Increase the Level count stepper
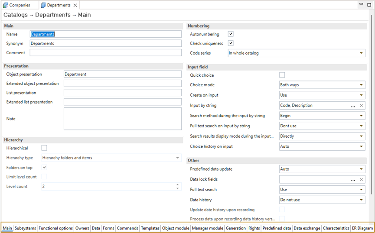The height and width of the screenshot is (233, 375). click(x=177, y=185)
